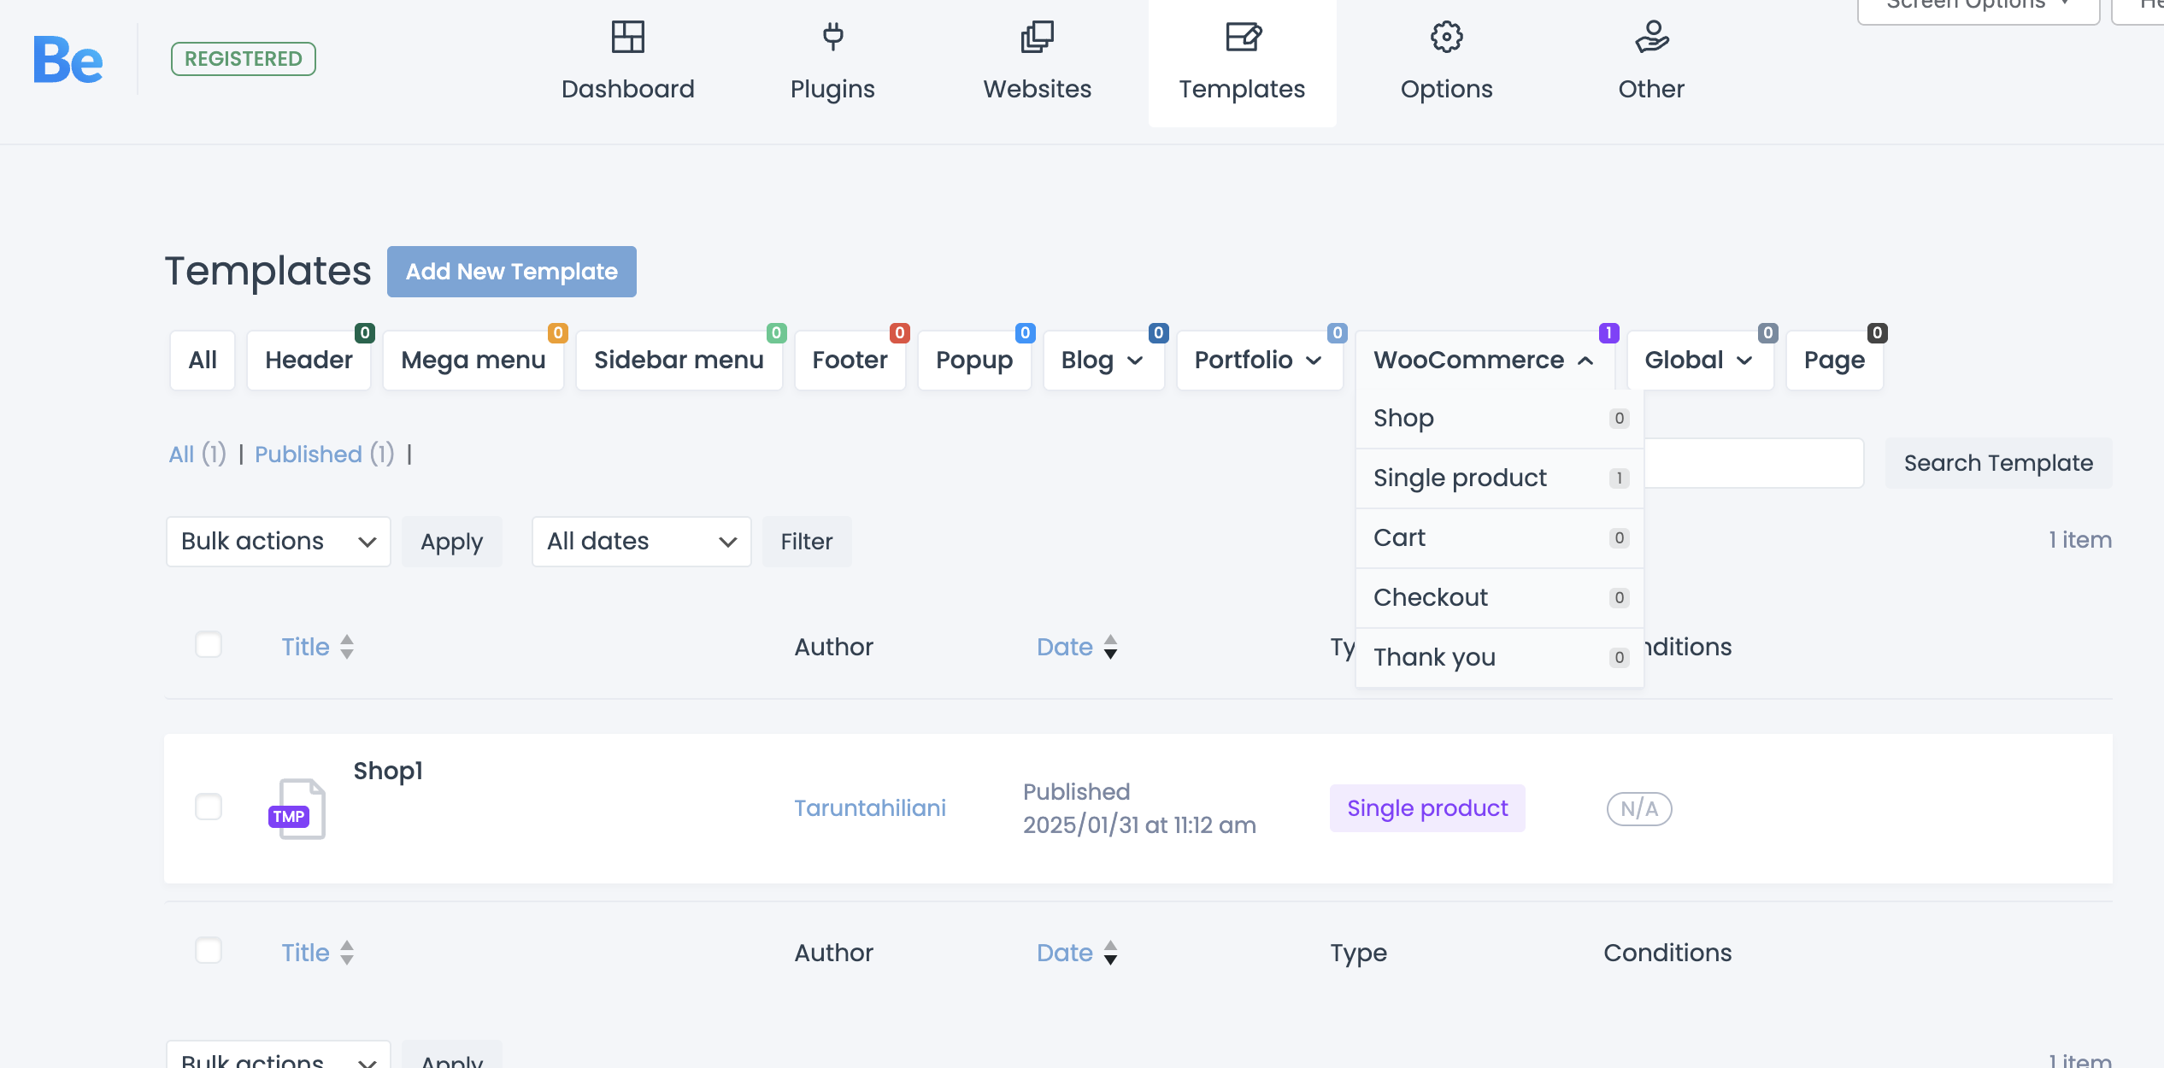Viewport: 2164px width, 1068px height.
Task: Click the Templates edit icon
Action: [1242, 38]
